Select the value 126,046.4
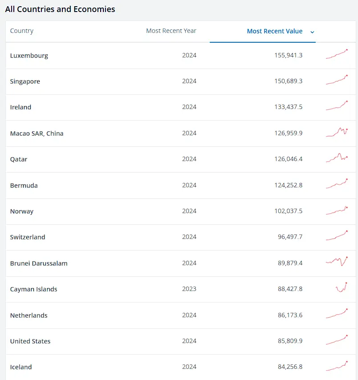358x380 pixels. click(x=289, y=159)
